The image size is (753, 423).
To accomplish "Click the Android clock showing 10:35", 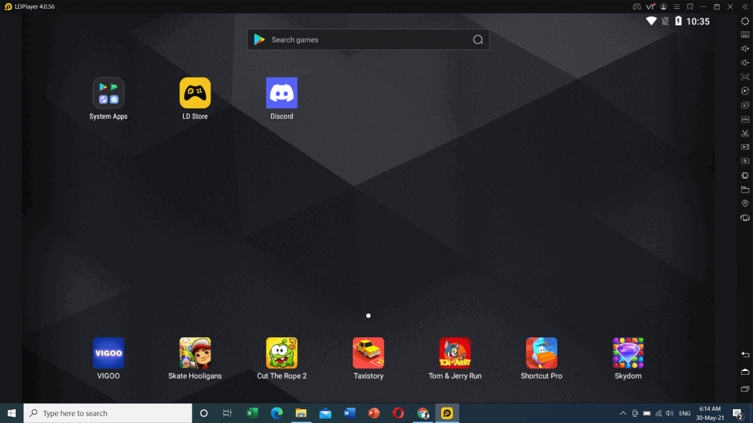I will [698, 21].
